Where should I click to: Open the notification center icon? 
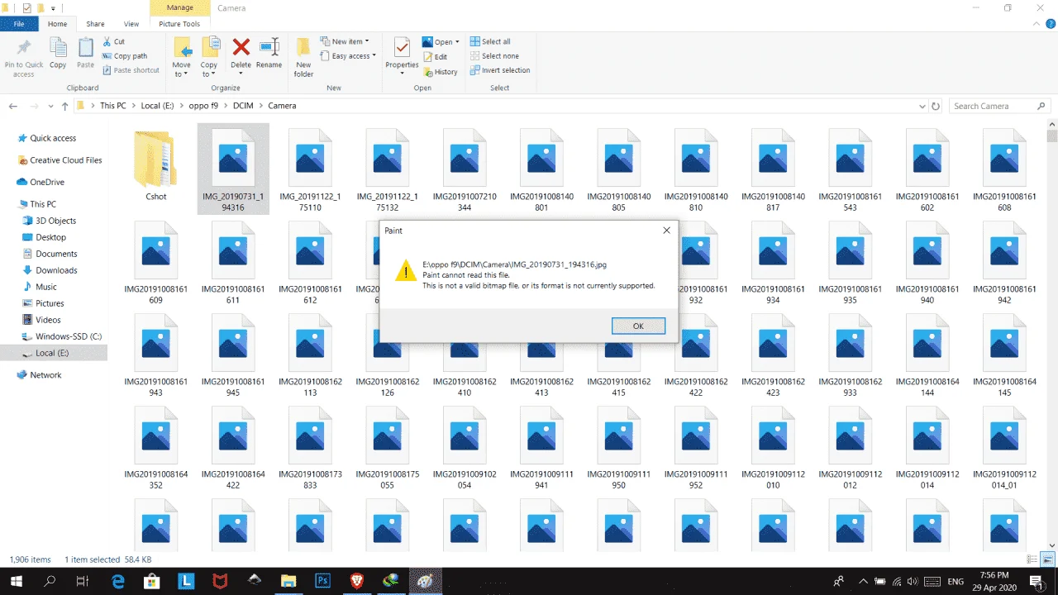click(x=1035, y=581)
